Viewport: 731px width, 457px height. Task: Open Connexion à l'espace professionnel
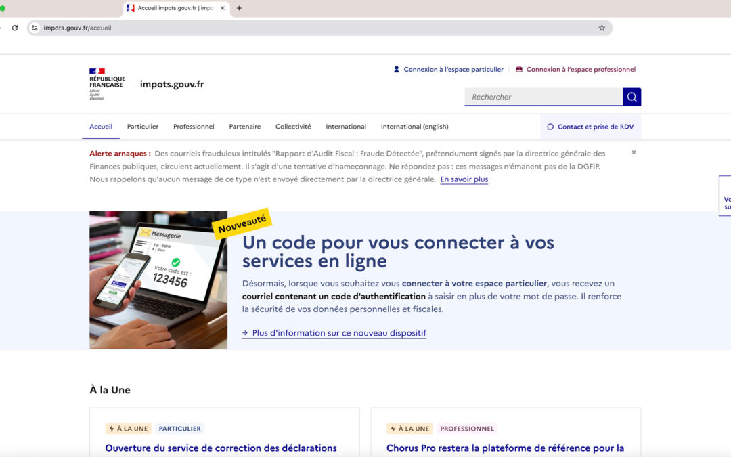tap(576, 70)
